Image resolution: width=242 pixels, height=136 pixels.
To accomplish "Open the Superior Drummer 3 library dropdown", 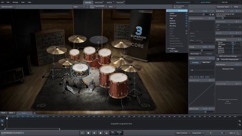I will 186,2.
